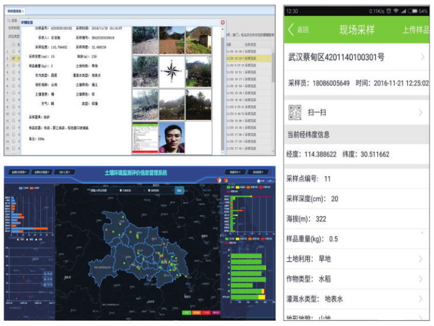
Task: Click the blue search button beside the map dropdowns
Action: (180, 190)
